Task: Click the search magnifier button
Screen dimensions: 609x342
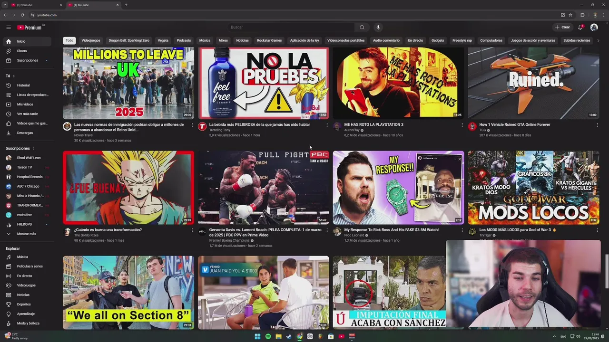Action: [x=362, y=27]
